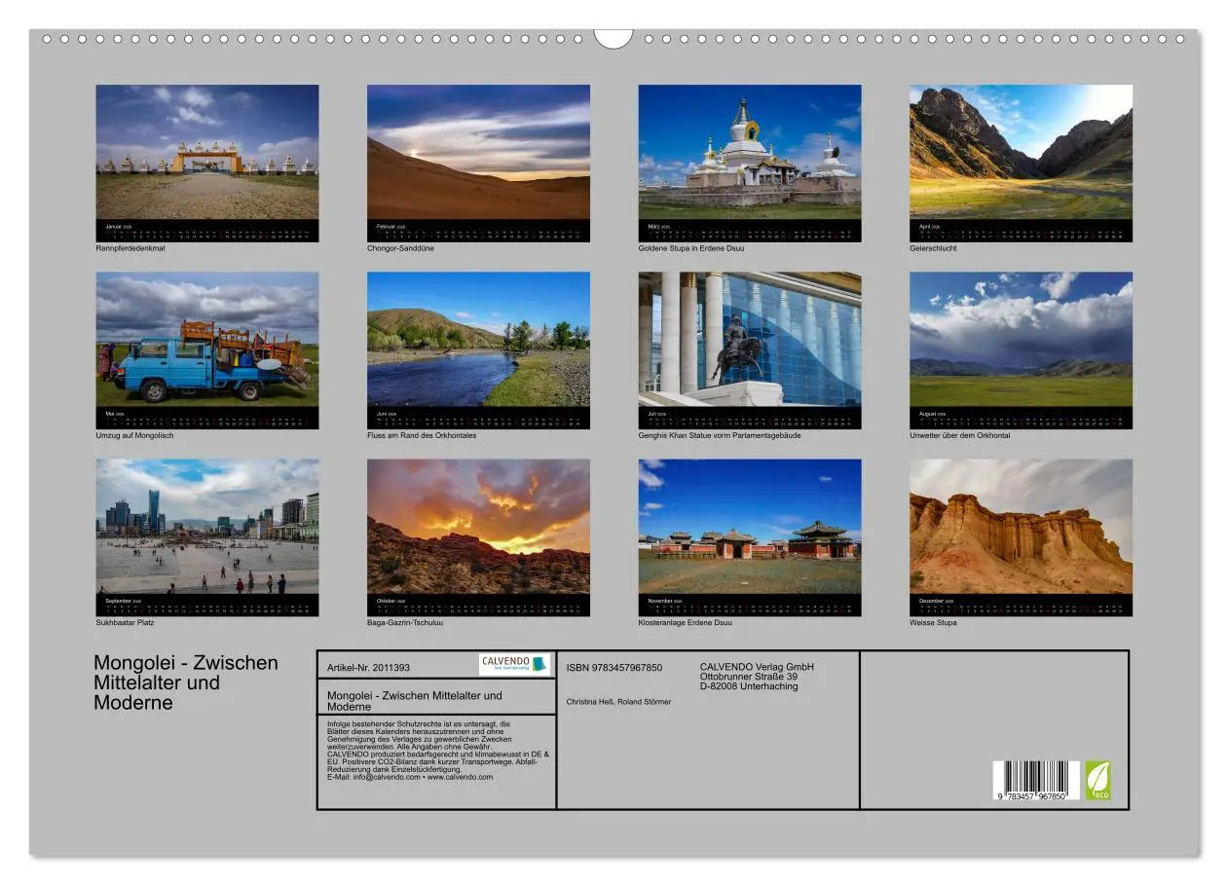The width and height of the screenshot is (1227, 884).
Task: Select the Geierschlucht April image
Action: click(1021, 151)
